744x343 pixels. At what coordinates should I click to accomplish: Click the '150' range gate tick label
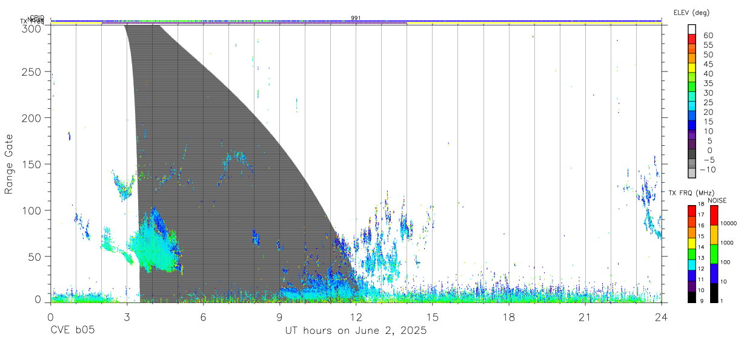click(x=32, y=164)
